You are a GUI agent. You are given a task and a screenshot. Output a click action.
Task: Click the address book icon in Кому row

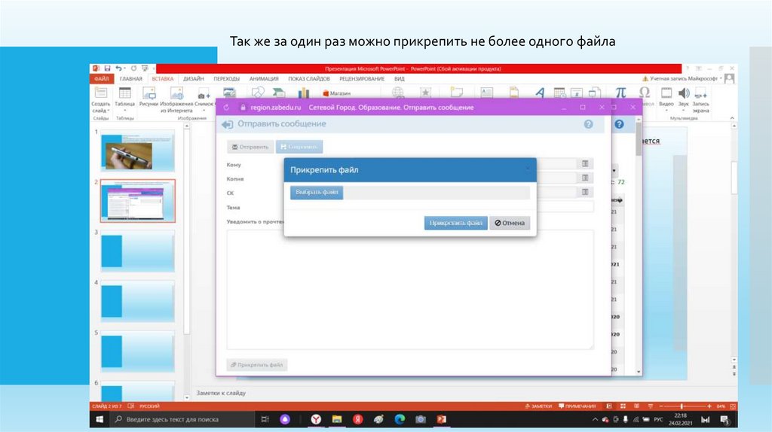(585, 163)
